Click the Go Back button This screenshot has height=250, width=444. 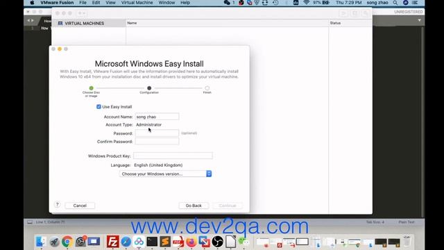pyautogui.click(x=194, y=206)
